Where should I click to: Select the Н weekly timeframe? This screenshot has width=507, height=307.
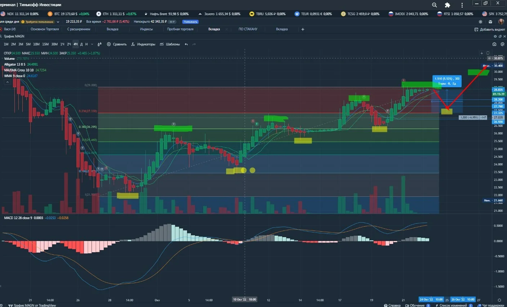(x=86, y=44)
